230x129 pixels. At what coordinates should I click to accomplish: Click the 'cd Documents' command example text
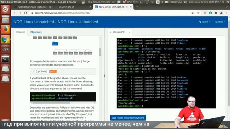tap(68, 95)
